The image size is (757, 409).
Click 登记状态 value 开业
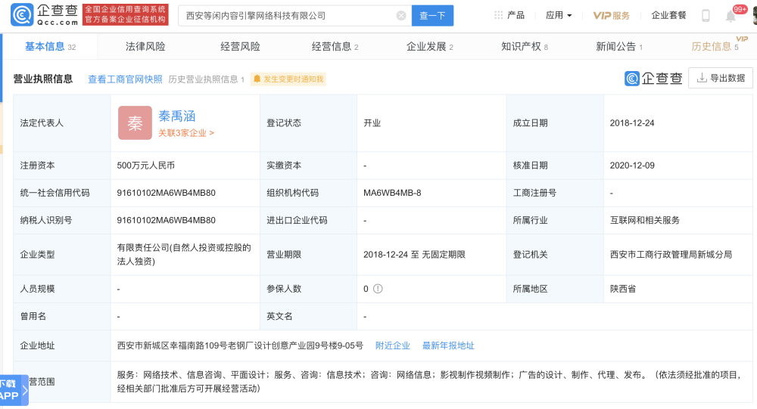(372, 123)
